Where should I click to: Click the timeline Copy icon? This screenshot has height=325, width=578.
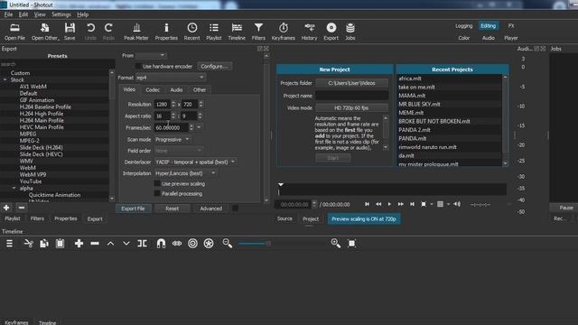tap(44, 243)
